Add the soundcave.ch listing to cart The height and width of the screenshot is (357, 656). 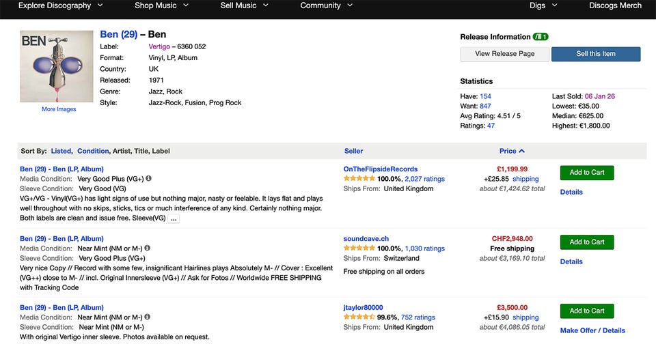tap(586, 242)
